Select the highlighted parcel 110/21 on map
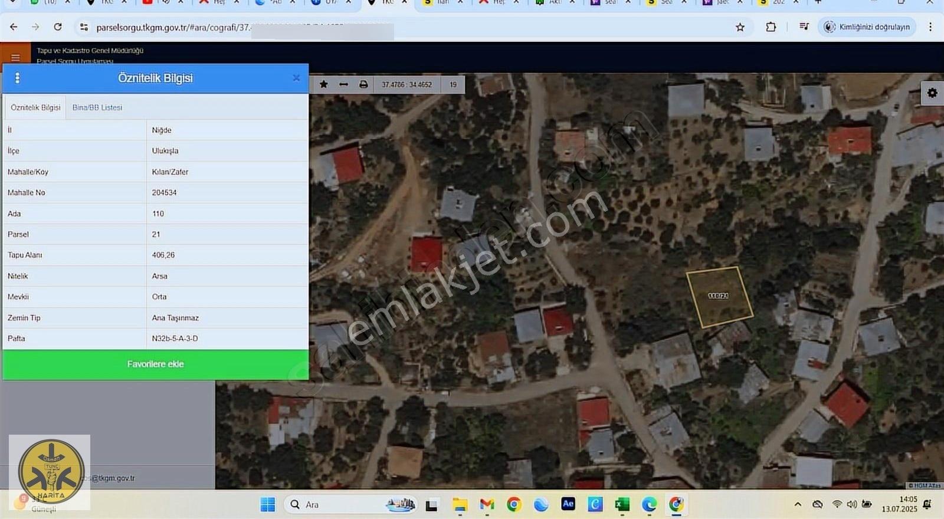The height and width of the screenshot is (519, 944). coord(719,297)
